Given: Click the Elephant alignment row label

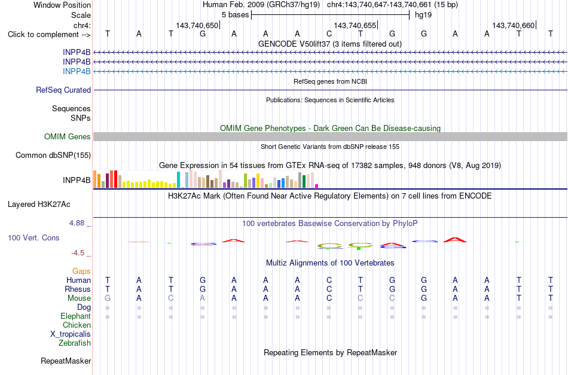Looking at the screenshot, I should click(75, 316).
